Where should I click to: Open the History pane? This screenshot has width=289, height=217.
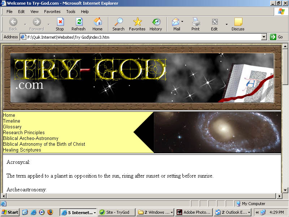(156, 24)
